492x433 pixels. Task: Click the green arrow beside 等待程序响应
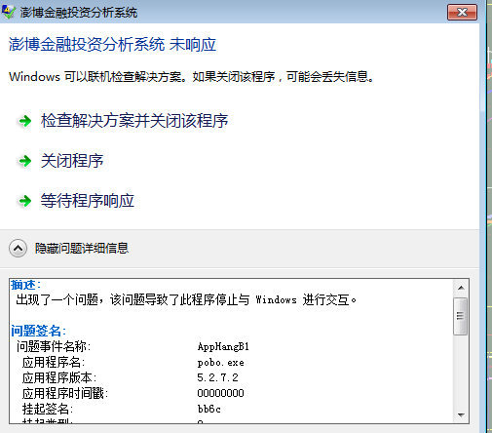[24, 201]
